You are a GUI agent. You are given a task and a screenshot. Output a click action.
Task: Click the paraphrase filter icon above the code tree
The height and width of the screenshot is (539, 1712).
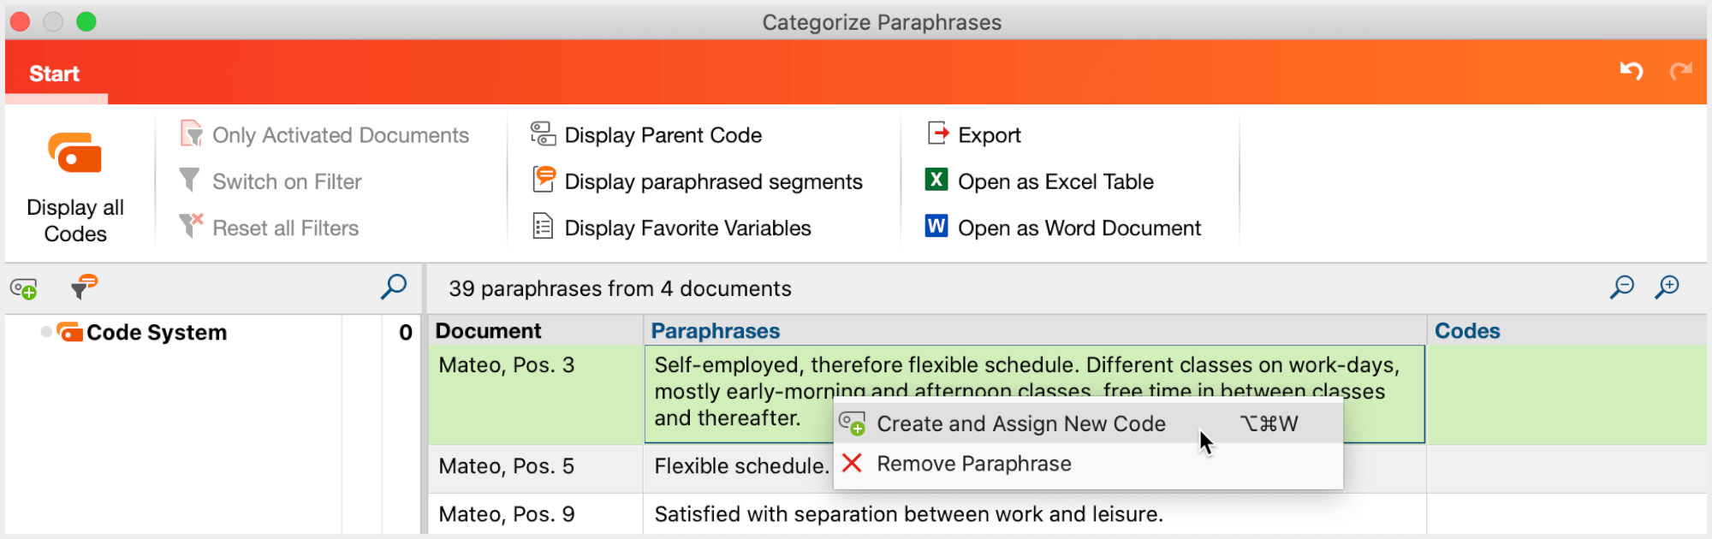[84, 287]
